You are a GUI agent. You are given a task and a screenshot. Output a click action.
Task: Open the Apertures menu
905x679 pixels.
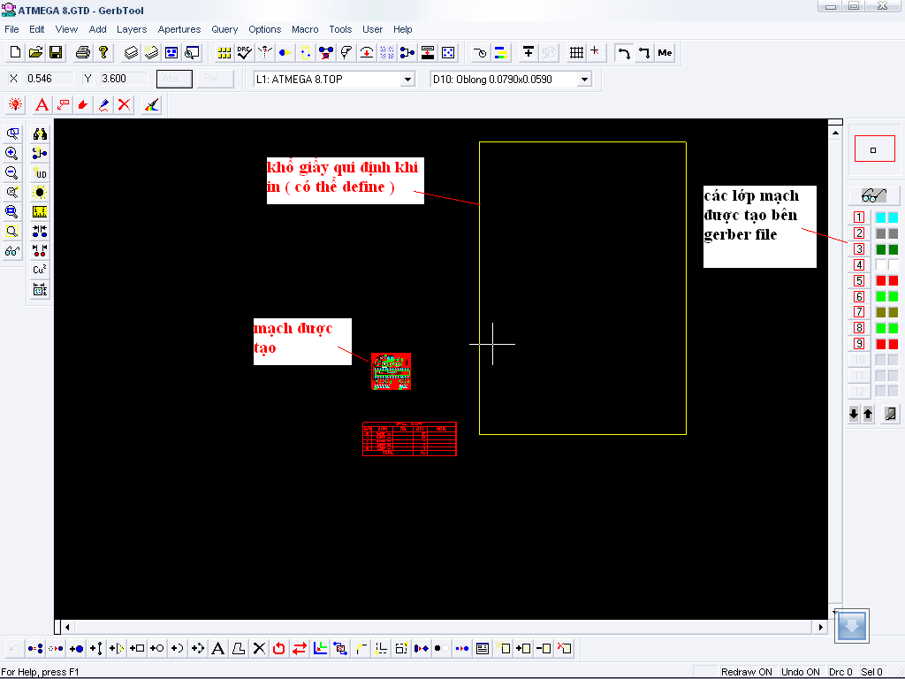point(179,29)
